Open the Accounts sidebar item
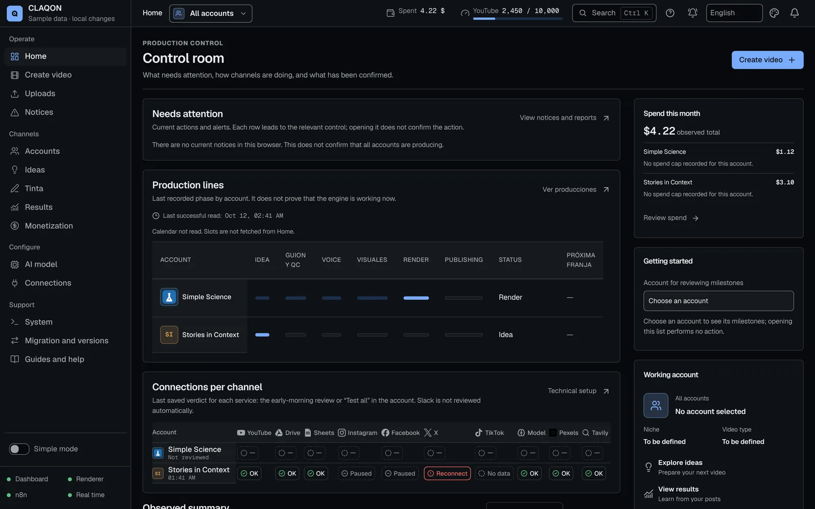The height and width of the screenshot is (509, 815). point(65,151)
